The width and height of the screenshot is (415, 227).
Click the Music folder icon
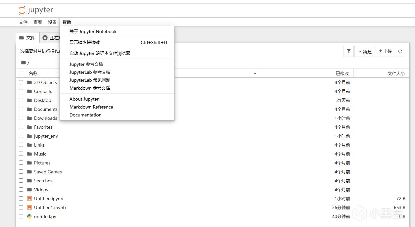pyautogui.click(x=29, y=154)
